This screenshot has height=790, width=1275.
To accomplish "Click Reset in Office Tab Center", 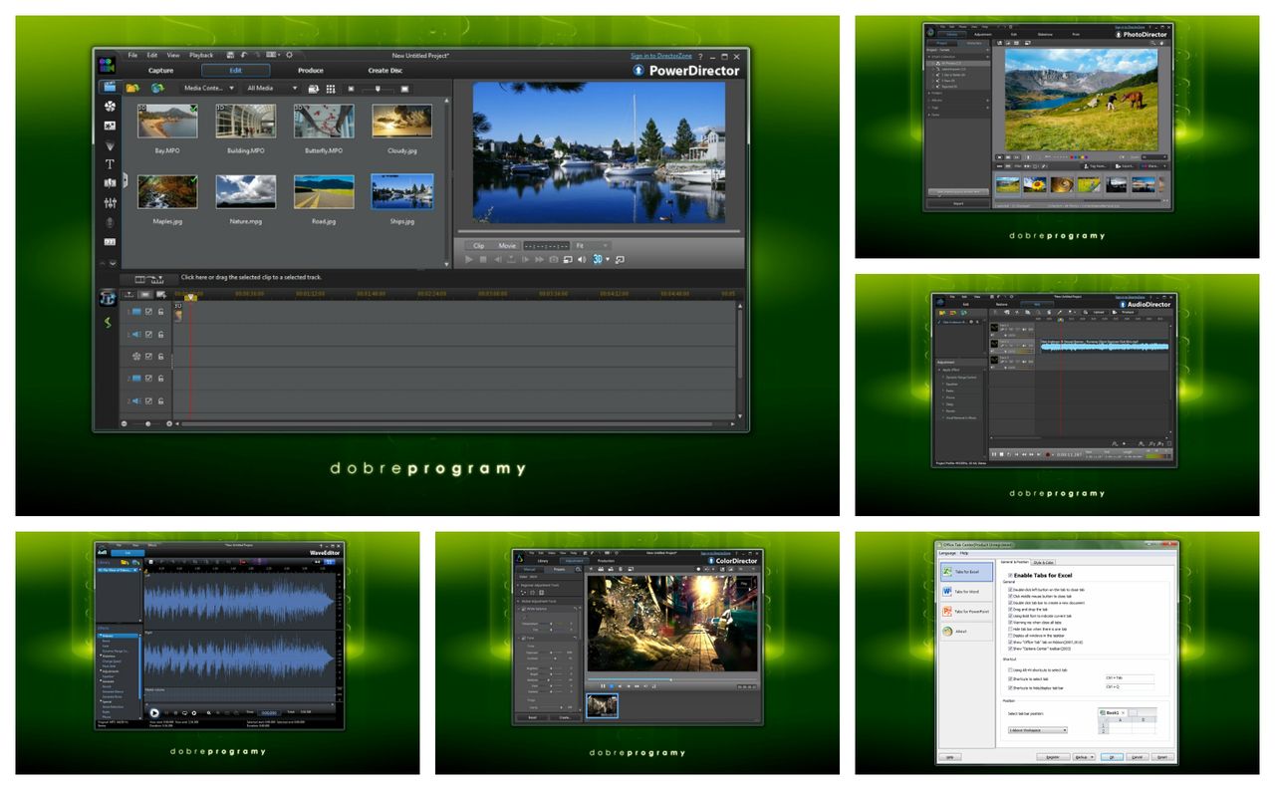I will [x=1162, y=757].
